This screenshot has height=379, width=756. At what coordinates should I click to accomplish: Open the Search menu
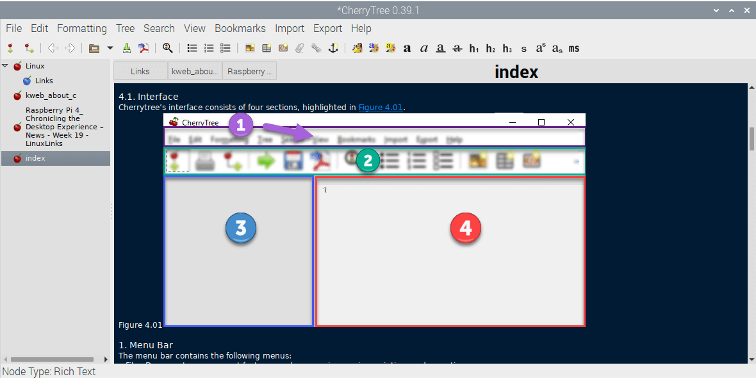point(159,28)
